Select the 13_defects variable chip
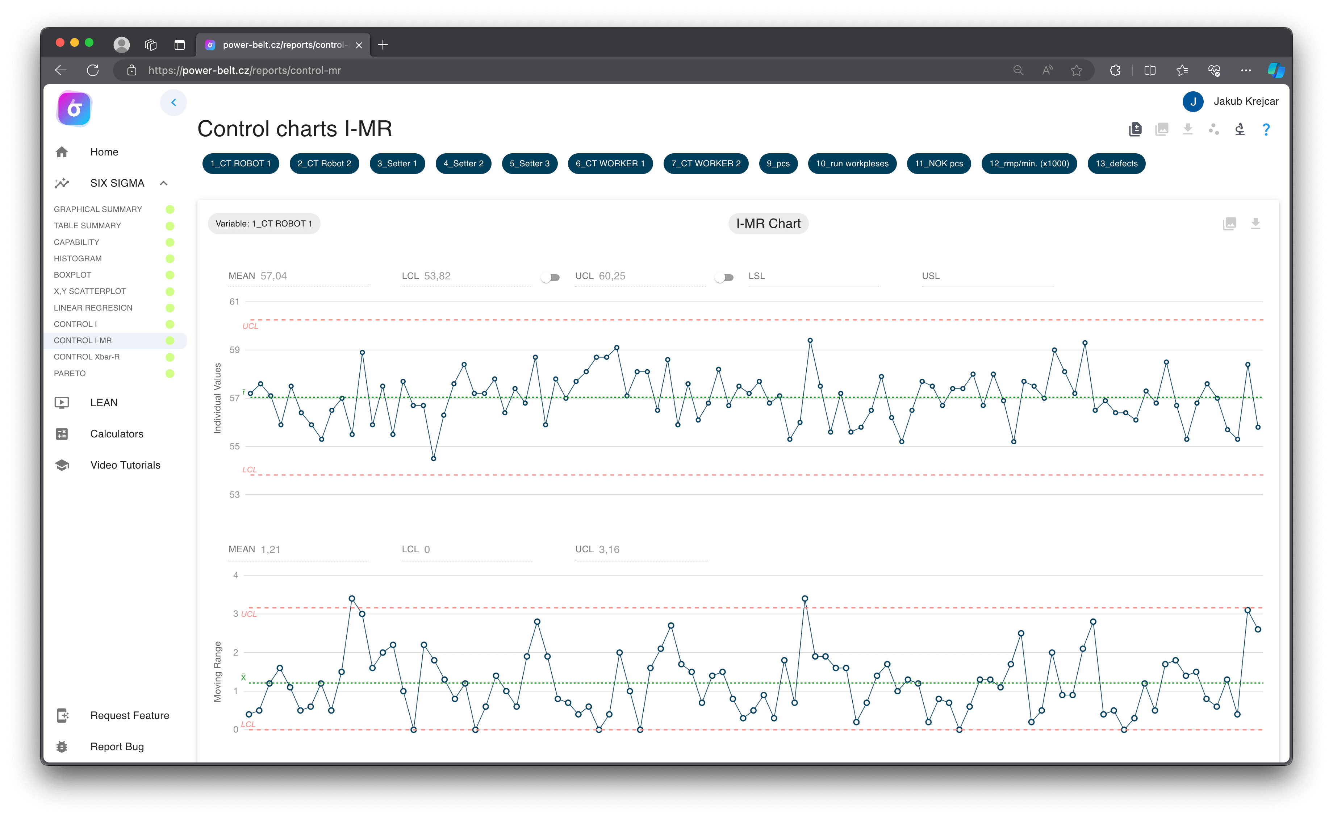 [1116, 163]
